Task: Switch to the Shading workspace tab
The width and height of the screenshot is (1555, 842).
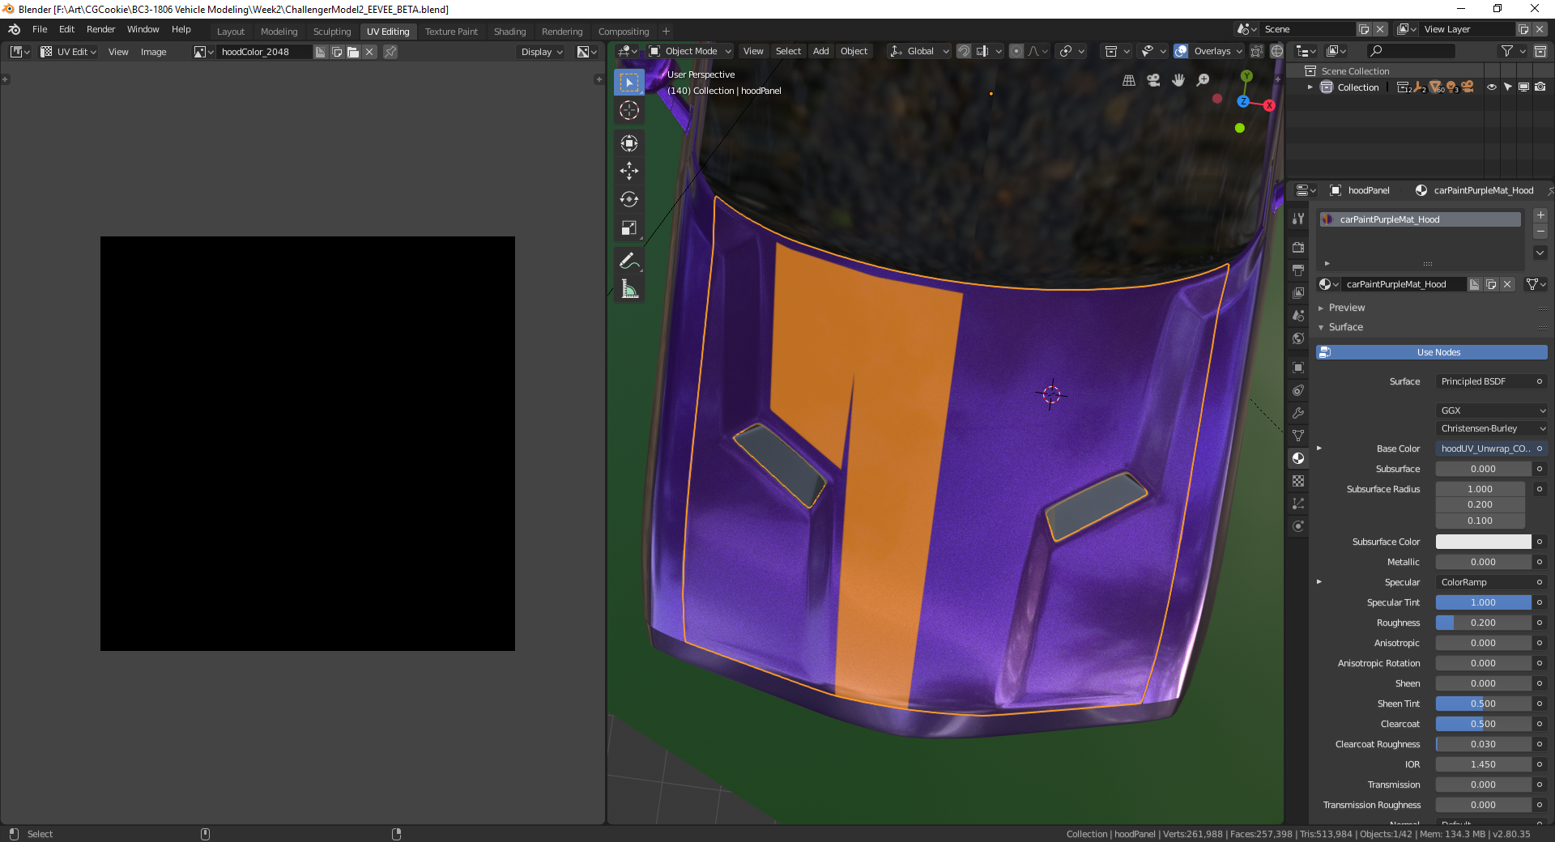Action: (x=510, y=32)
